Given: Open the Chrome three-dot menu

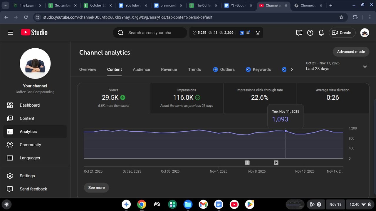Looking at the screenshot, I should (x=370, y=17).
